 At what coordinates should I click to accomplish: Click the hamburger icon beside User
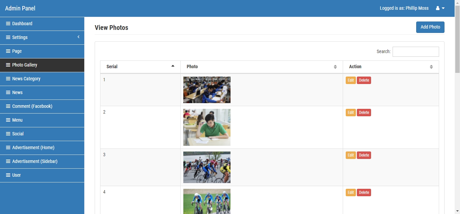(x=8, y=175)
